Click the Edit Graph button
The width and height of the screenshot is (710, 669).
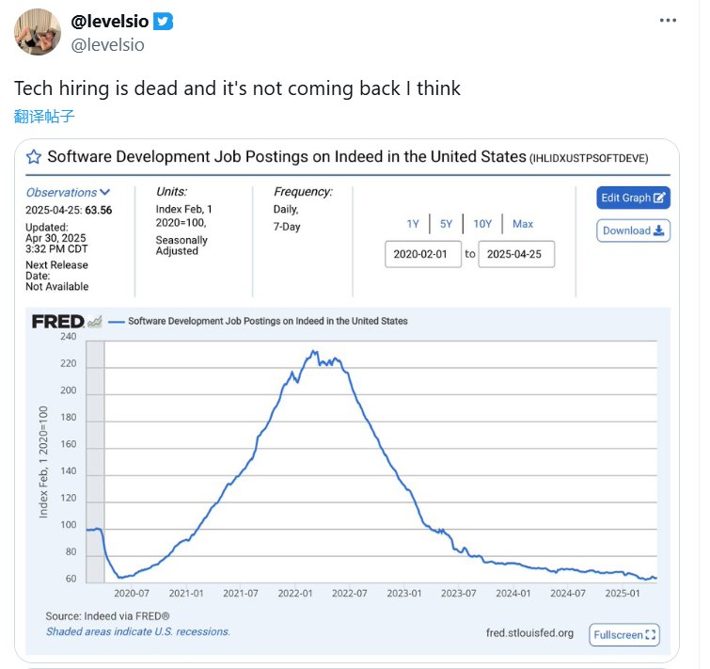tap(633, 198)
